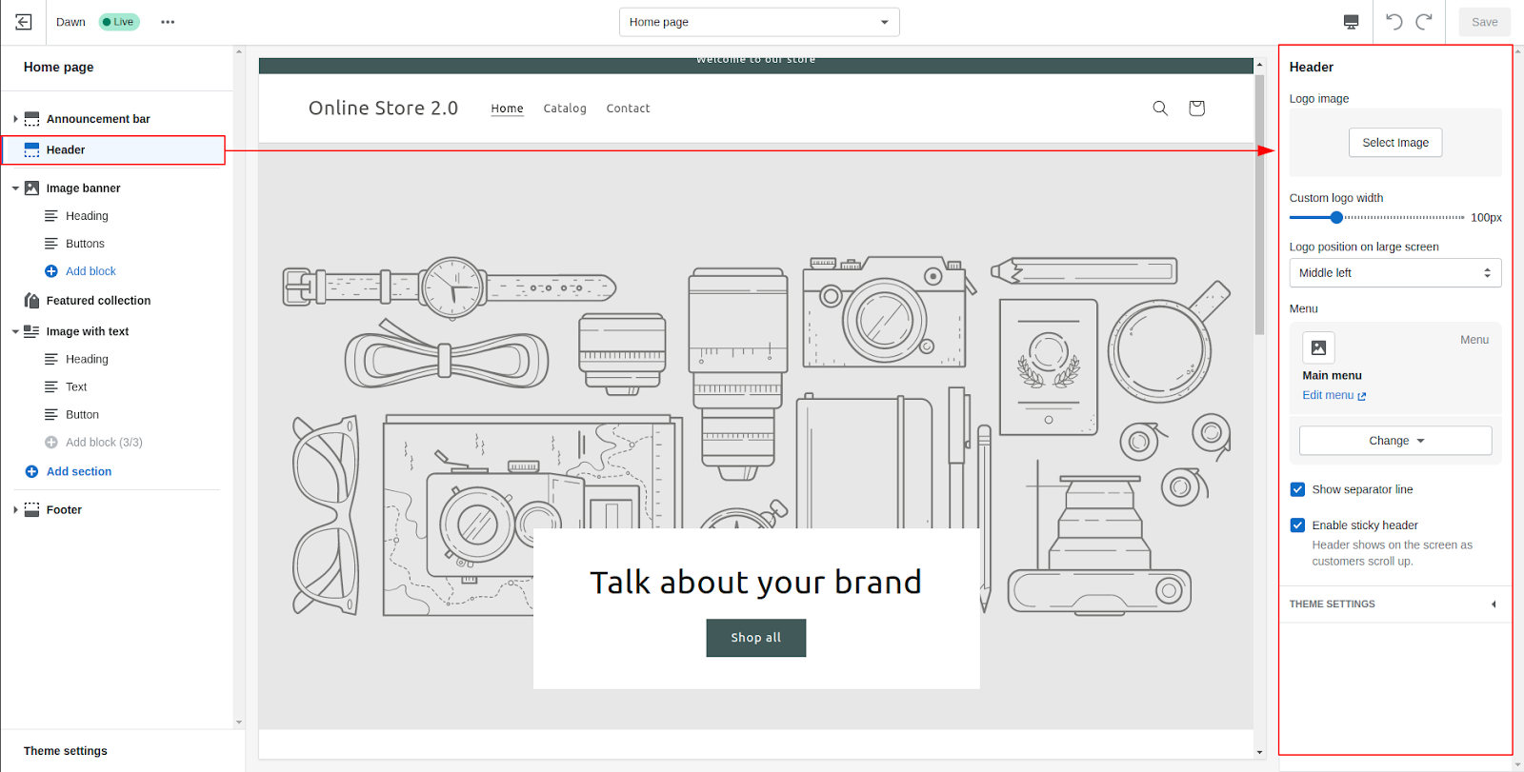Screen dimensions: 1524x772
Task: Click Home in store navigation
Action: click(507, 109)
